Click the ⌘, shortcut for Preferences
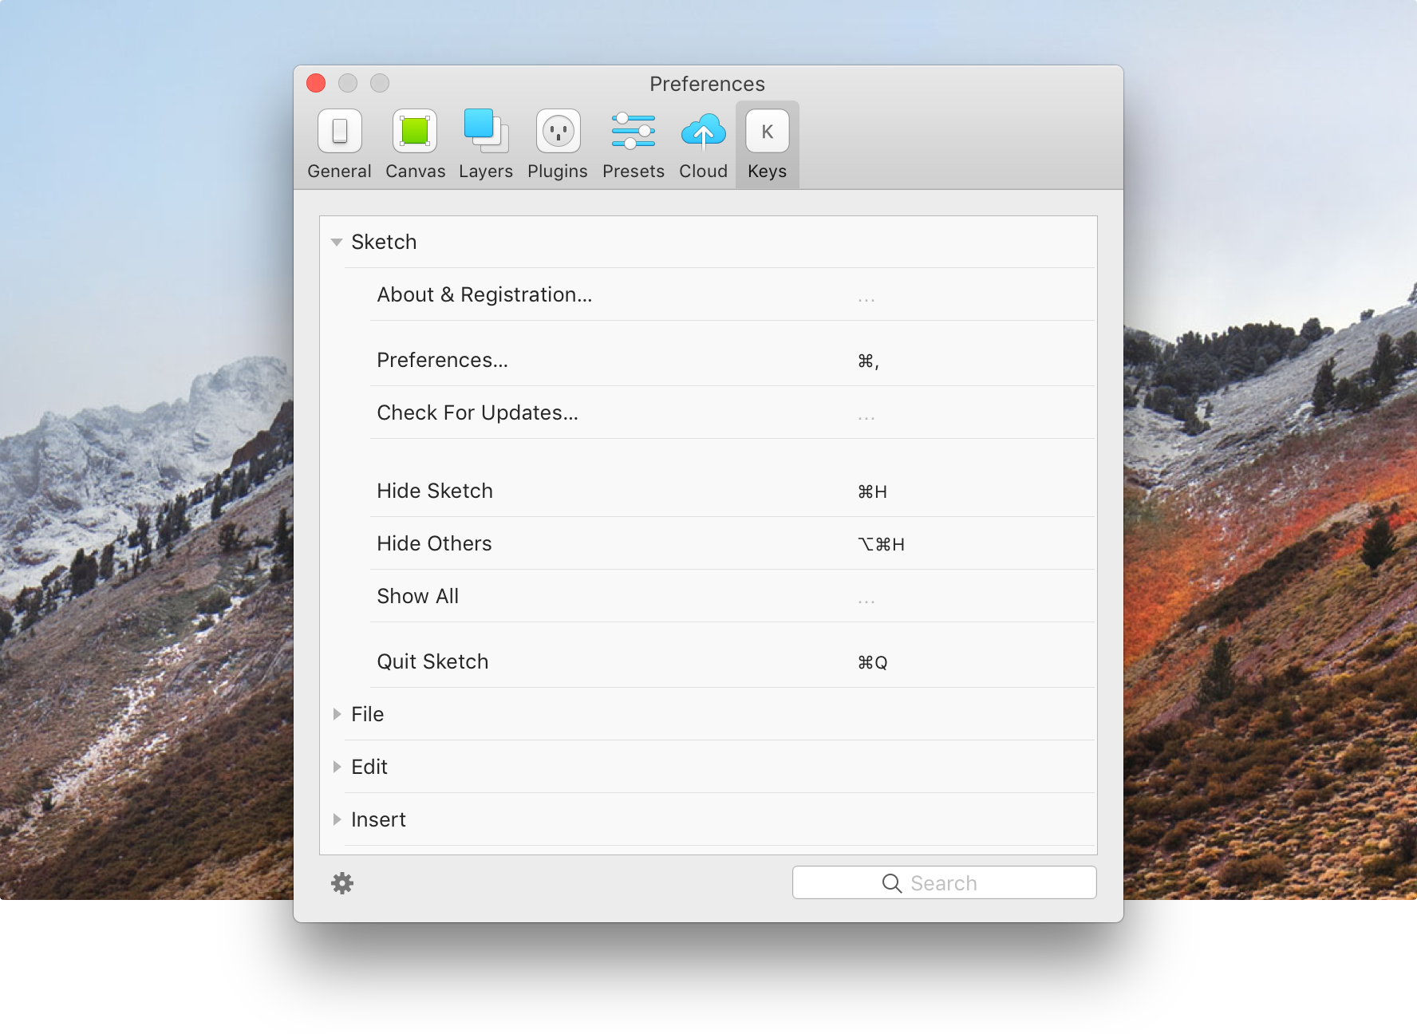Viewport: 1417px width, 1034px height. tap(868, 361)
